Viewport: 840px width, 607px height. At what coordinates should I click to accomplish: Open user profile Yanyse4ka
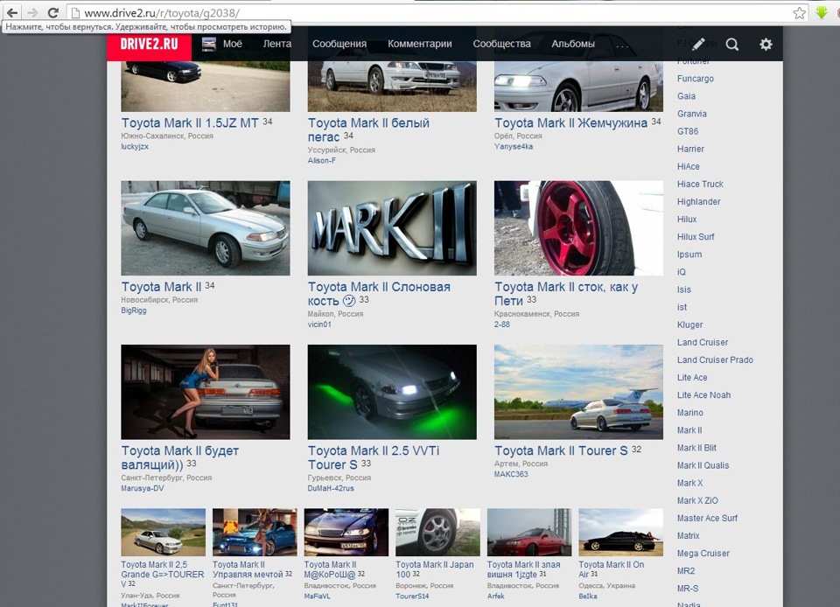pos(514,147)
